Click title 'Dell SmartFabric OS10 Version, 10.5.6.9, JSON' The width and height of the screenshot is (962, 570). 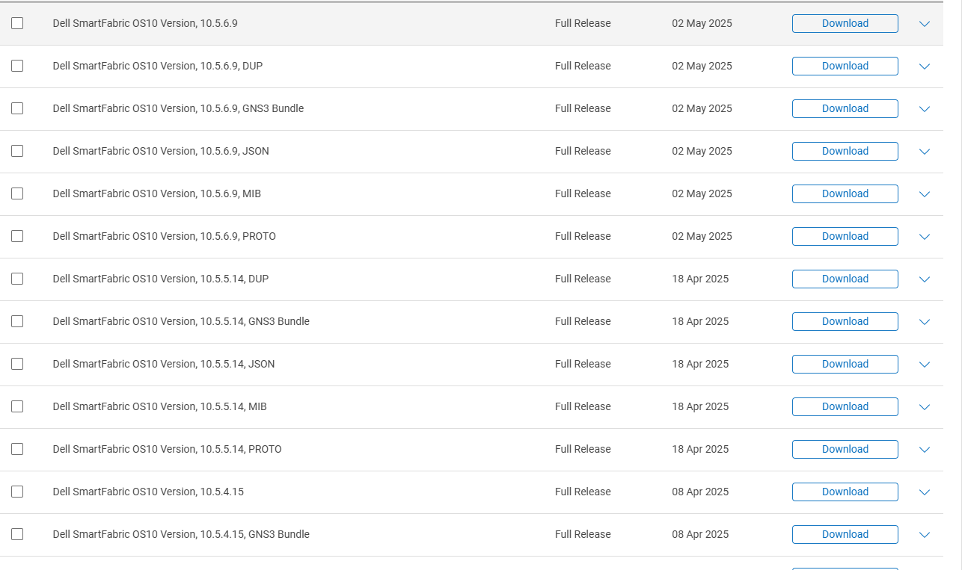point(161,151)
